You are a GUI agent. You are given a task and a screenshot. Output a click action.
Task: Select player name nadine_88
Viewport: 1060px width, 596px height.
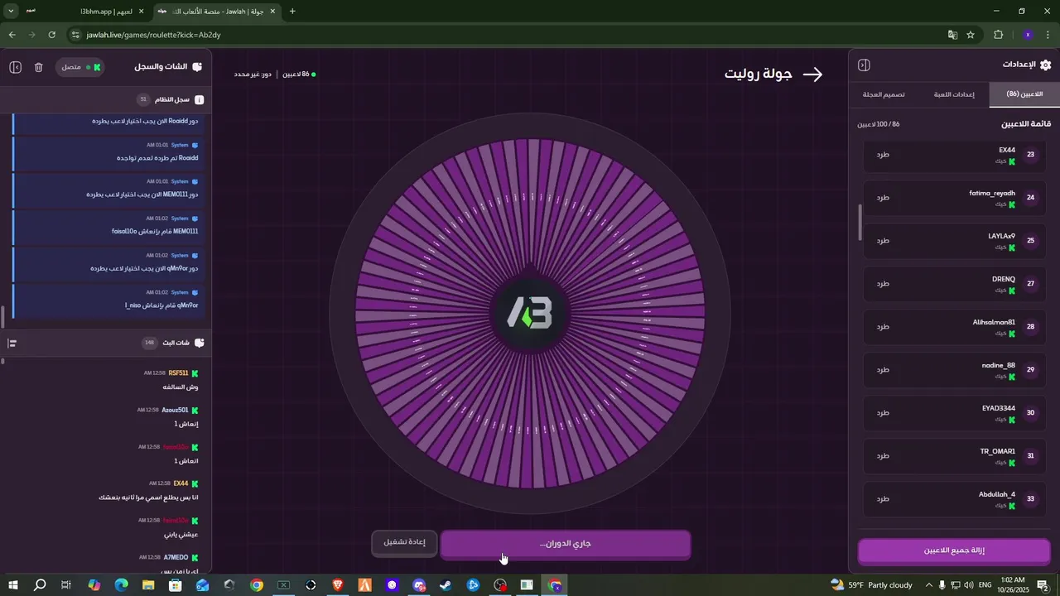[998, 365]
